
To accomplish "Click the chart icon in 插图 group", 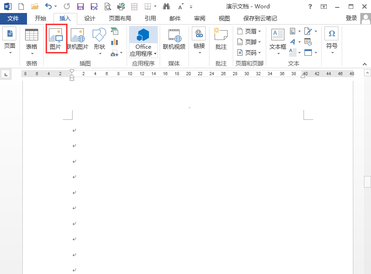I will click(115, 42).
